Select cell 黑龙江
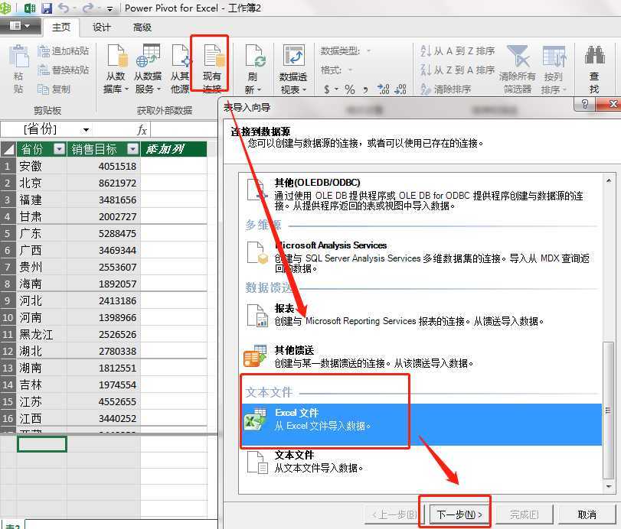The width and height of the screenshot is (621, 529). click(41, 335)
